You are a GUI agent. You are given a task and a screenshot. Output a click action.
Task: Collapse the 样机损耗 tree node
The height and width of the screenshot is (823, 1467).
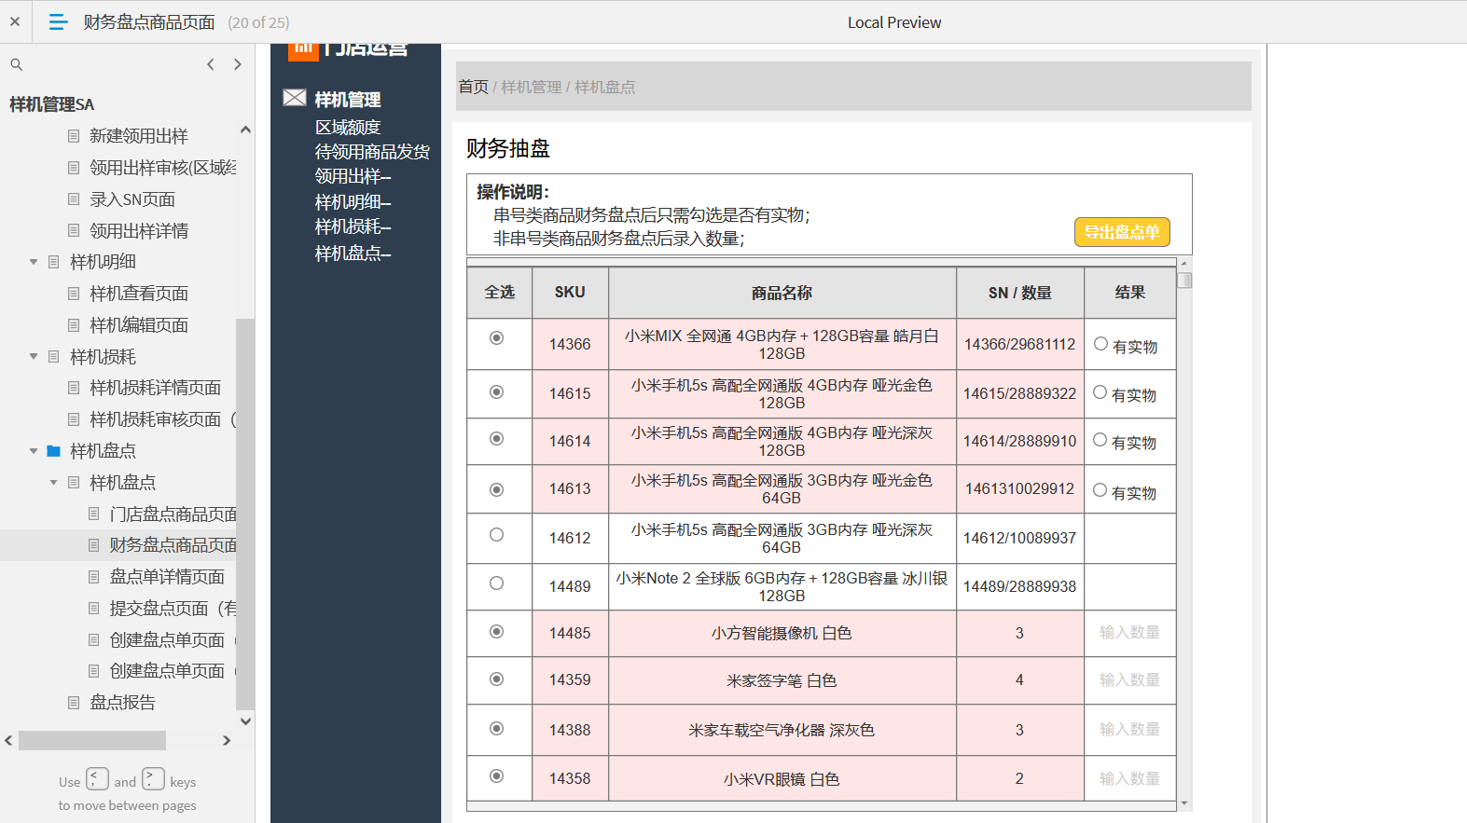coord(34,357)
